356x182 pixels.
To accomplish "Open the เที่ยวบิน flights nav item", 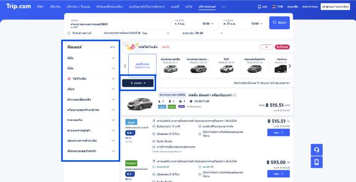I will click(x=55, y=7).
